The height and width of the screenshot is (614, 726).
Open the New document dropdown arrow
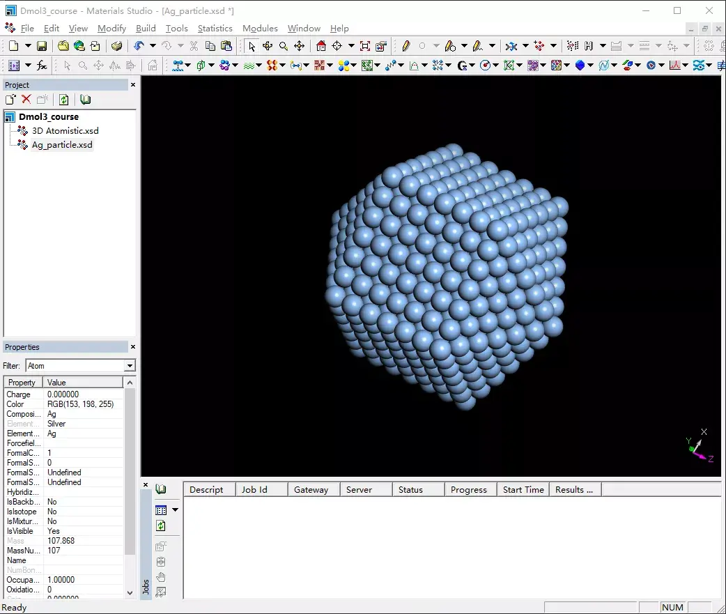click(27, 46)
